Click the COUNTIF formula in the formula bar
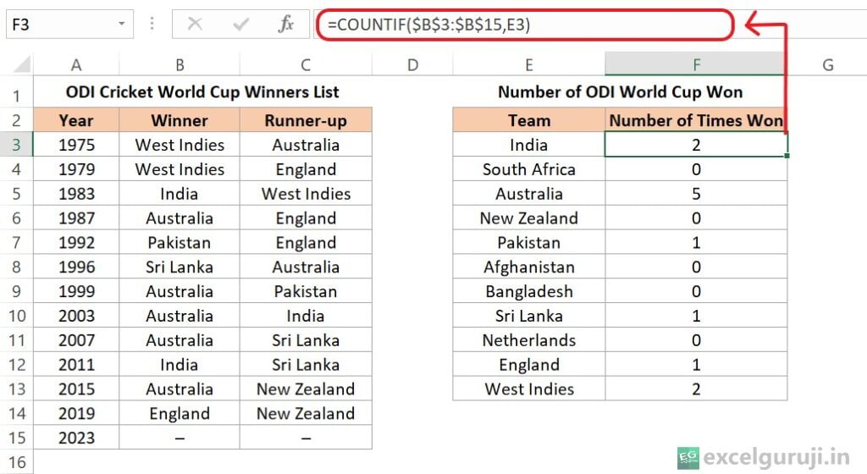 point(433,25)
